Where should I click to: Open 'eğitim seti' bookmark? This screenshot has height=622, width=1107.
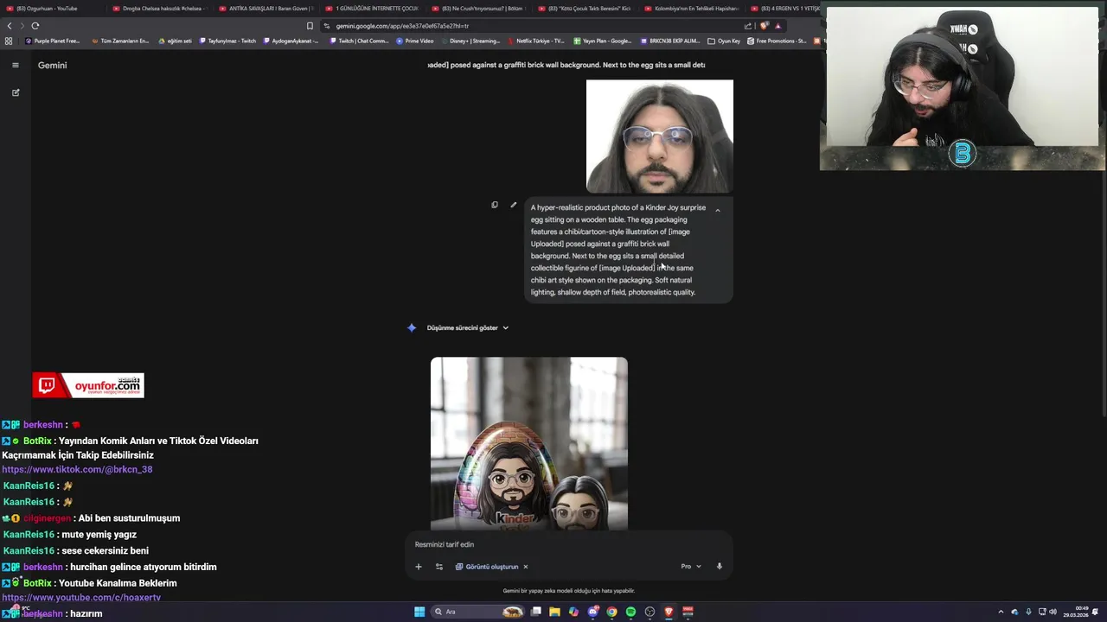176,41
